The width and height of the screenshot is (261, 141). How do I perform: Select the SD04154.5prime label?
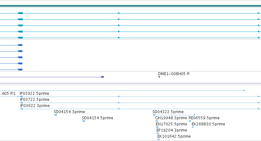click(x=98, y=118)
